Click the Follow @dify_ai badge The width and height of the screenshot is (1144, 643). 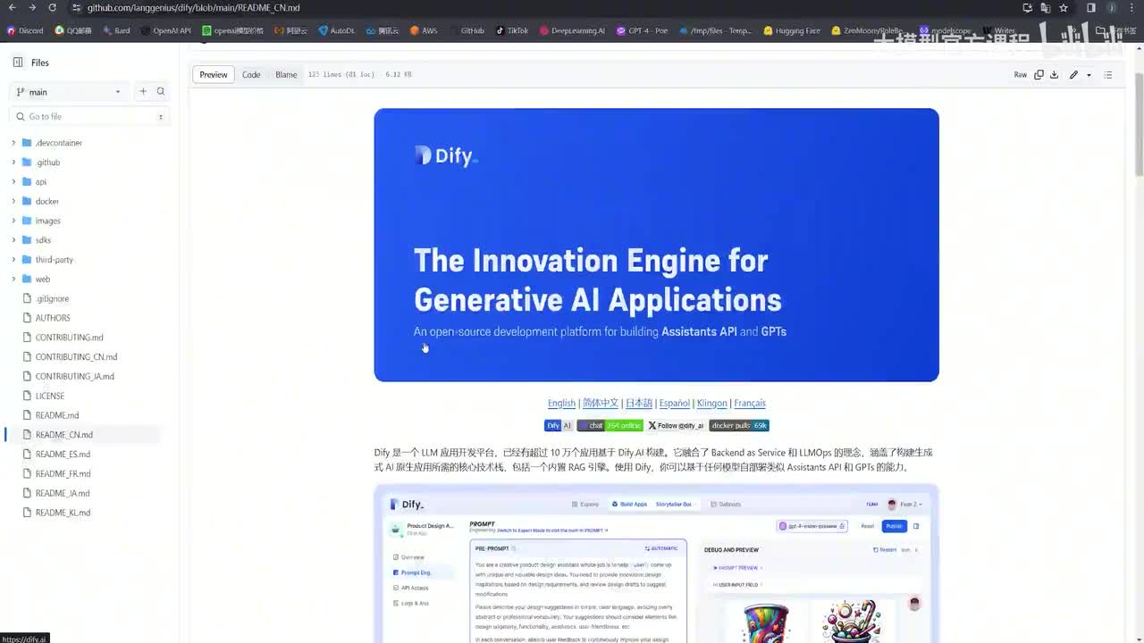pos(676,426)
